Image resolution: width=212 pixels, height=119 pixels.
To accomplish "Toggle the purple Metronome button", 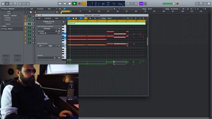I will [145, 4].
